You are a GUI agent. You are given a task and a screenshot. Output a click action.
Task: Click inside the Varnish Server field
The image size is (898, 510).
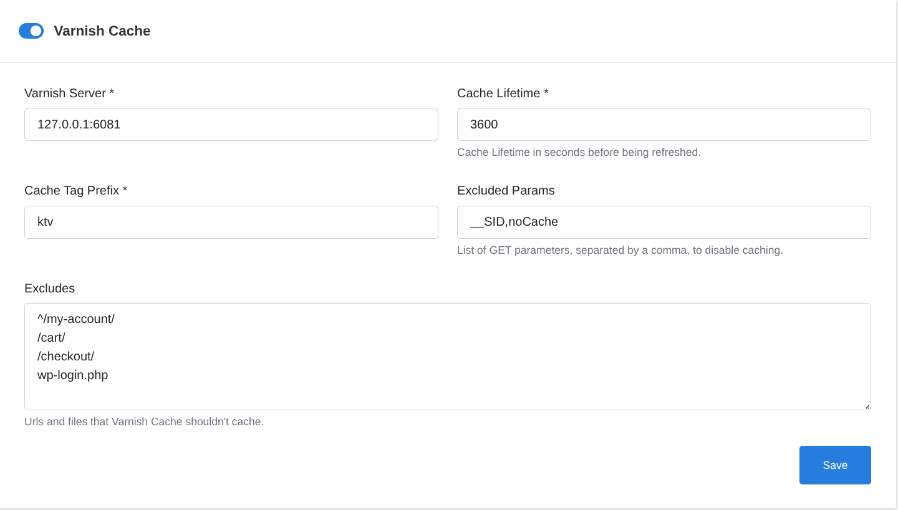tap(231, 124)
